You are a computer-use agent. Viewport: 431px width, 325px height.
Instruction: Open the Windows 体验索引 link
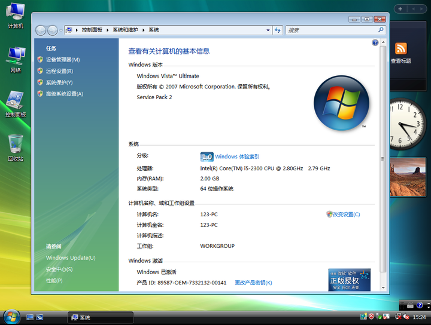click(237, 157)
